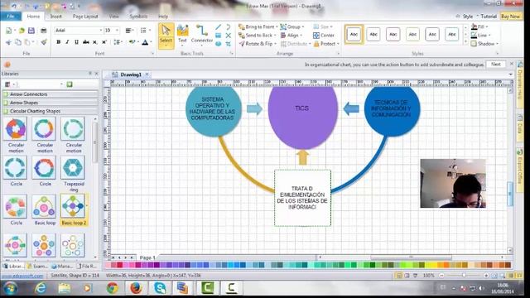Switch to the Insert ribbon tab
530x298 pixels.
(56, 17)
